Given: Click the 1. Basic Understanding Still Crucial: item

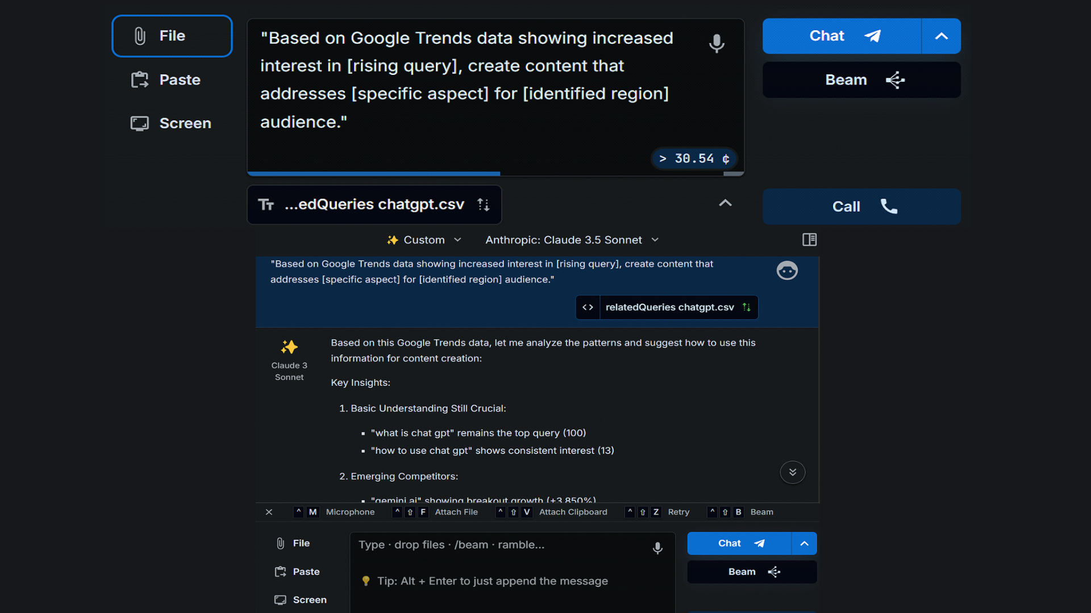Looking at the screenshot, I should coord(422,409).
